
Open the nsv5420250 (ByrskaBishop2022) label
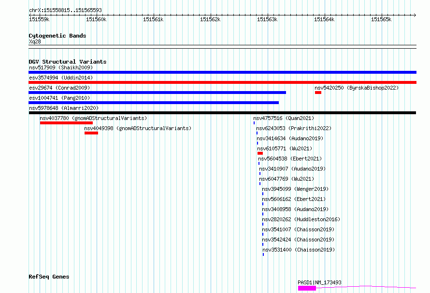pos(357,88)
